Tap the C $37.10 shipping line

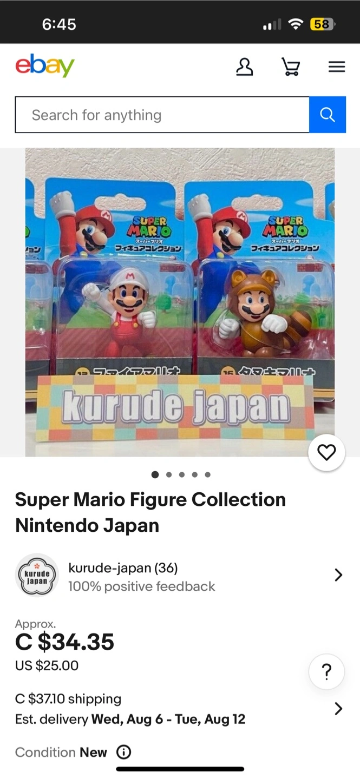[x=68, y=699]
